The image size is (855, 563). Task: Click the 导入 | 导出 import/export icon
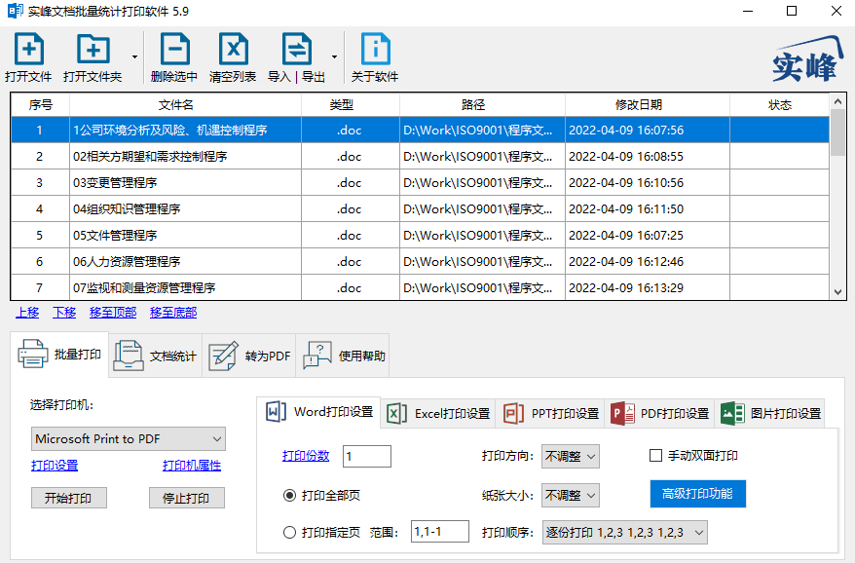coord(297,50)
